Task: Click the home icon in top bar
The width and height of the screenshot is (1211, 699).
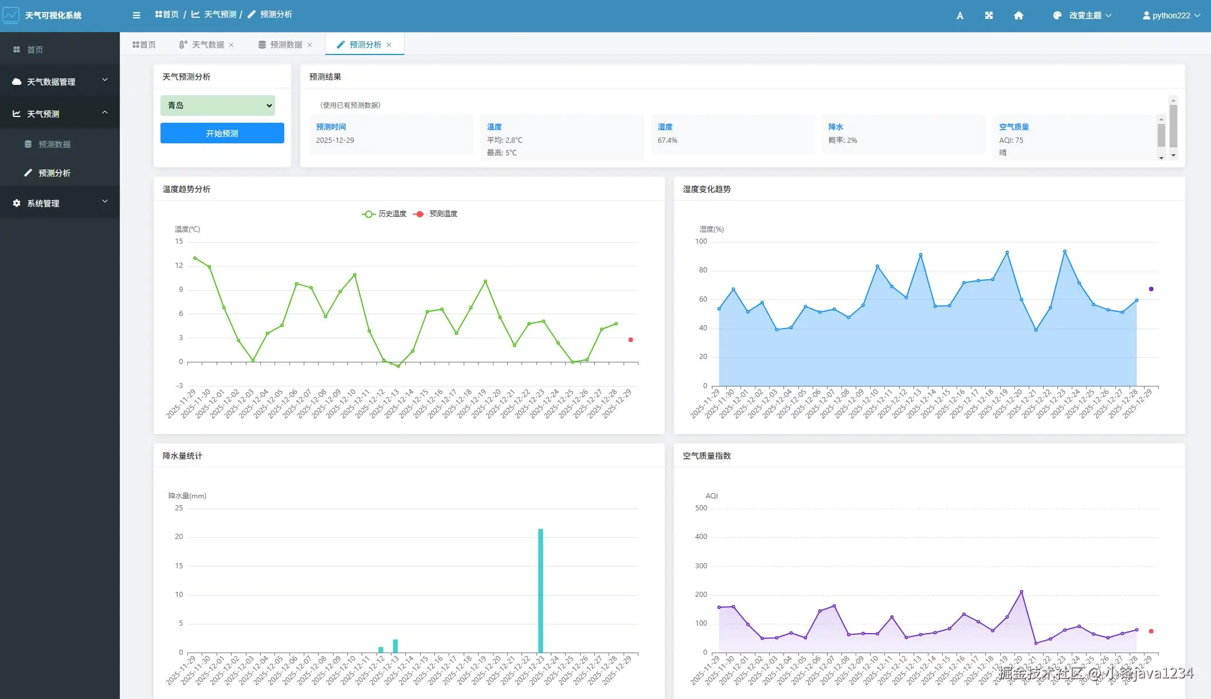Action: point(1018,15)
